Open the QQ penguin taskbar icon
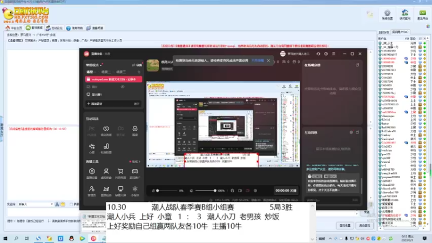 [71, 239]
